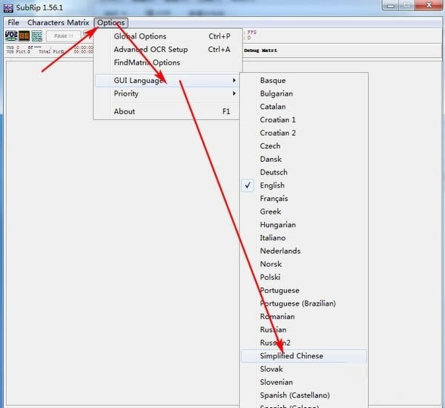The height and width of the screenshot is (408, 445).
Task: Click the characters matrix grid icon
Action: click(37, 36)
